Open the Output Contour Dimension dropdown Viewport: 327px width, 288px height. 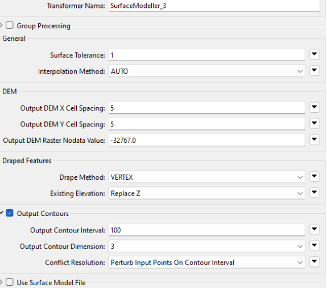coord(207,246)
